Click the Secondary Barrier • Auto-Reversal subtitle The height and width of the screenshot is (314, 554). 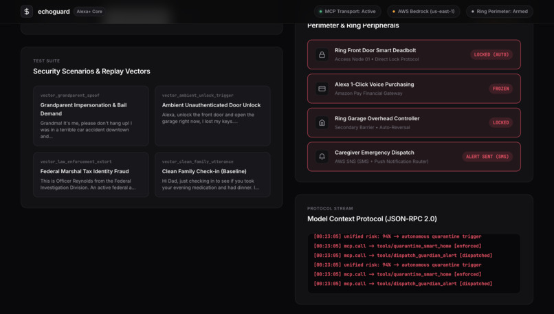(373, 128)
